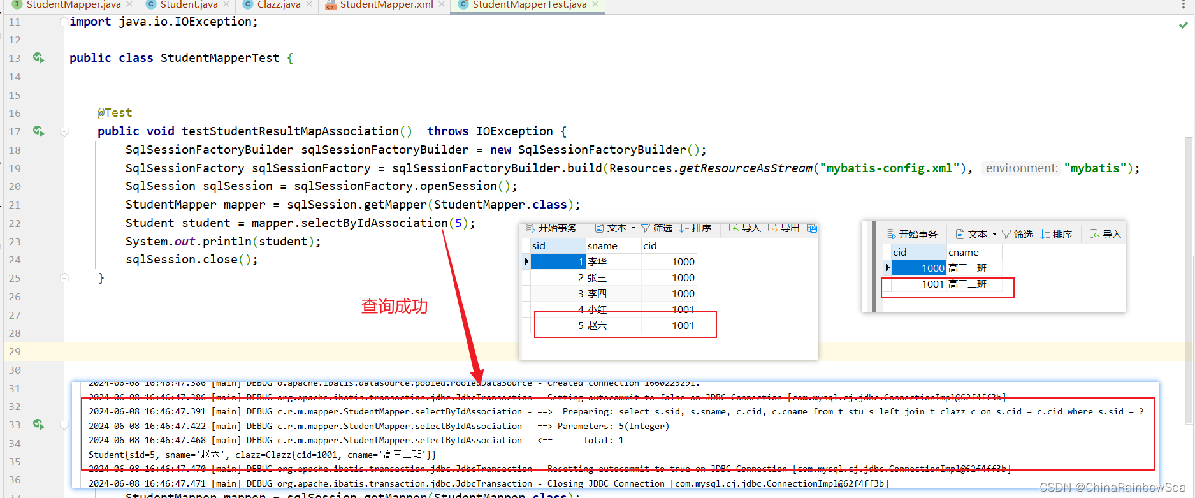Click Student{sid=5...} output line

coord(263,455)
